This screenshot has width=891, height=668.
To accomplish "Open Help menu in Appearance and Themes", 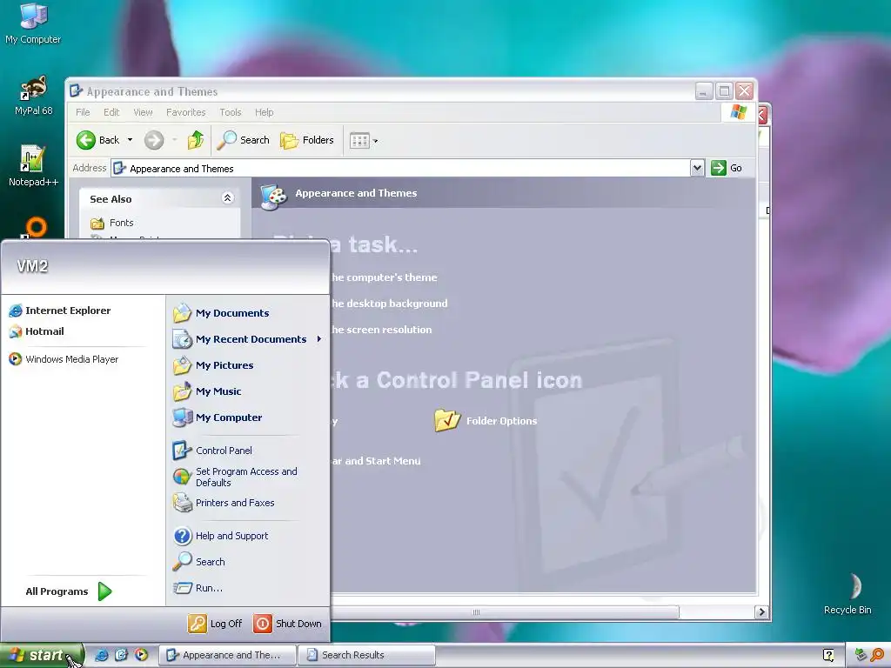I will pyautogui.click(x=264, y=112).
